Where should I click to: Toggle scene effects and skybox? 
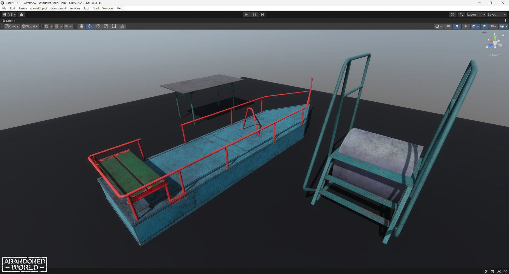[x=473, y=26]
